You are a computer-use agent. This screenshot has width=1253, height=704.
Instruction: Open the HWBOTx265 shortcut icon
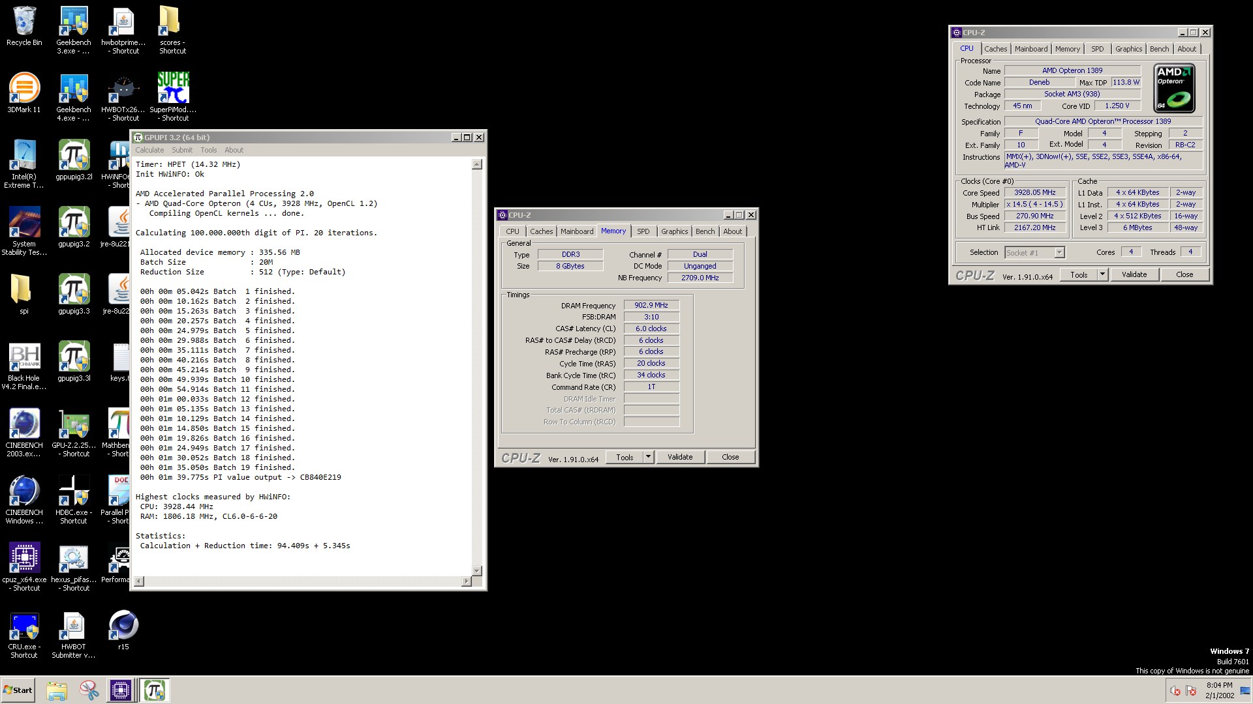(x=123, y=98)
